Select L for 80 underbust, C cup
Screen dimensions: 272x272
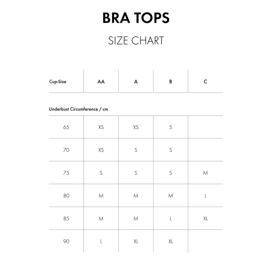coord(205,195)
